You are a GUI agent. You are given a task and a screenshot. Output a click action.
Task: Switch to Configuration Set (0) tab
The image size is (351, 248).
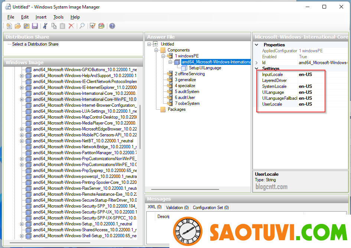(x=211, y=208)
